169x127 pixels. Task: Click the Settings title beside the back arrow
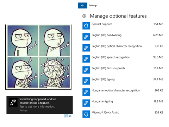(x=93, y=6)
